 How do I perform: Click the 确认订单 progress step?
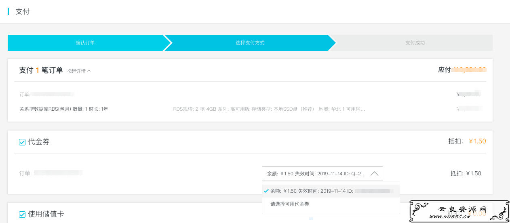[85, 43]
